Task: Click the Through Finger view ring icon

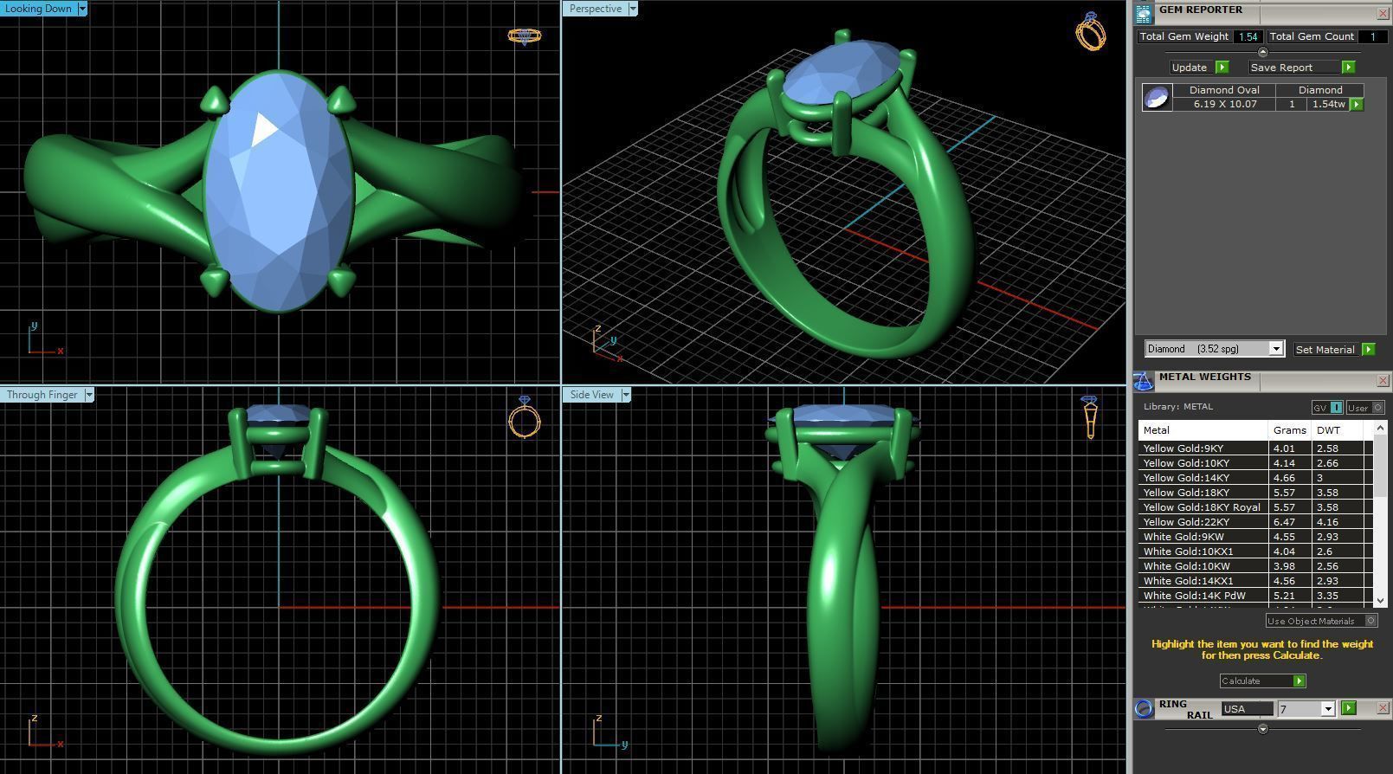Action: pyautogui.click(x=524, y=417)
